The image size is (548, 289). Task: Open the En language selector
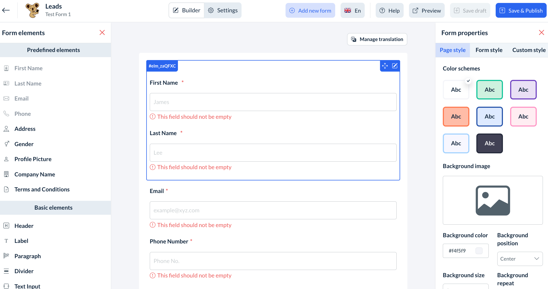point(352,10)
